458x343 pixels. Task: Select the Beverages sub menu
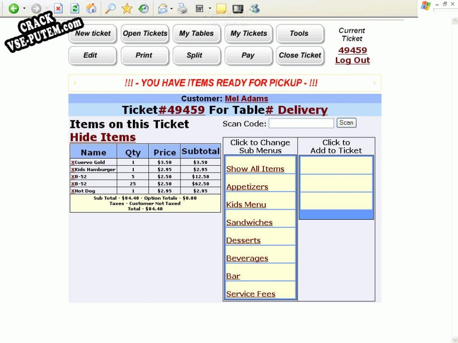point(247,258)
